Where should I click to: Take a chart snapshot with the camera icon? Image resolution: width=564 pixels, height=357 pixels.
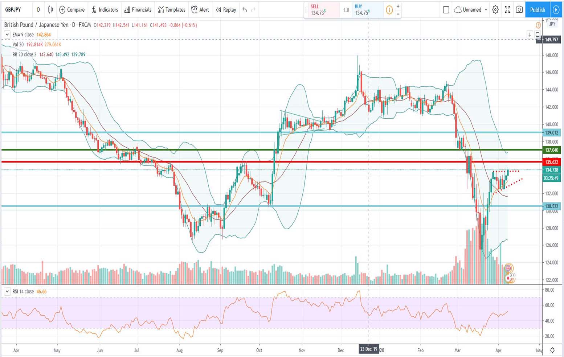520,10
